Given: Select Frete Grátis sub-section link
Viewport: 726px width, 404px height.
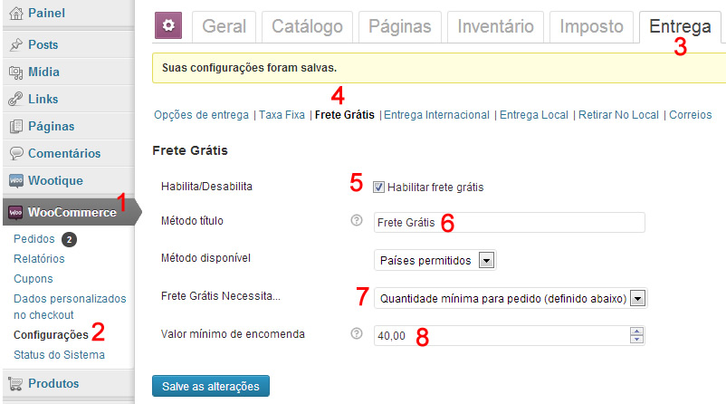Looking at the screenshot, I should click(345, 115).
